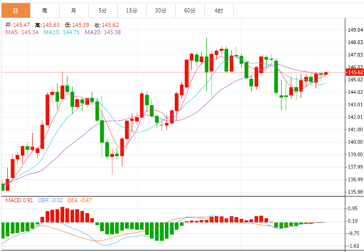364x252 pixels.
Task: Select the 15分 timeframe tab
Action: click(132, 10)
